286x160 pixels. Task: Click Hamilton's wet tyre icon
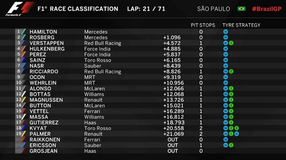[x=226, y=32]
